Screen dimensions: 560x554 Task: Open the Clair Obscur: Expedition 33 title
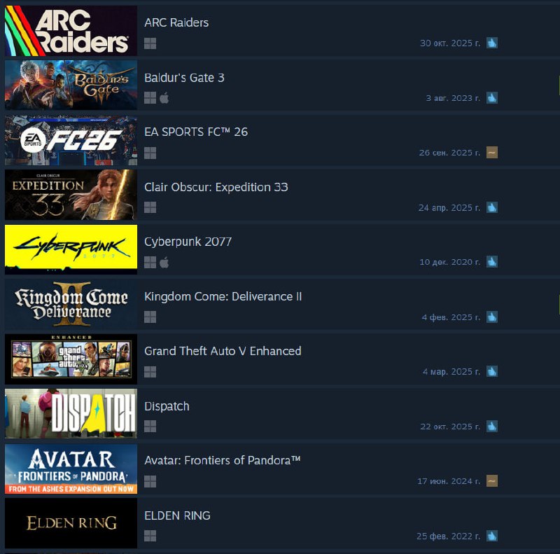(x=216, y=187)
